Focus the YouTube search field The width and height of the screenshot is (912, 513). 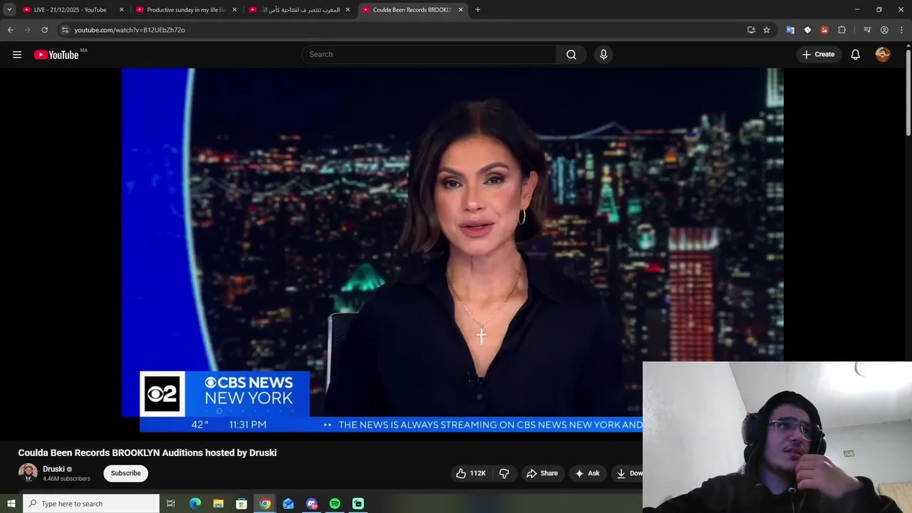tap(430, 55)
